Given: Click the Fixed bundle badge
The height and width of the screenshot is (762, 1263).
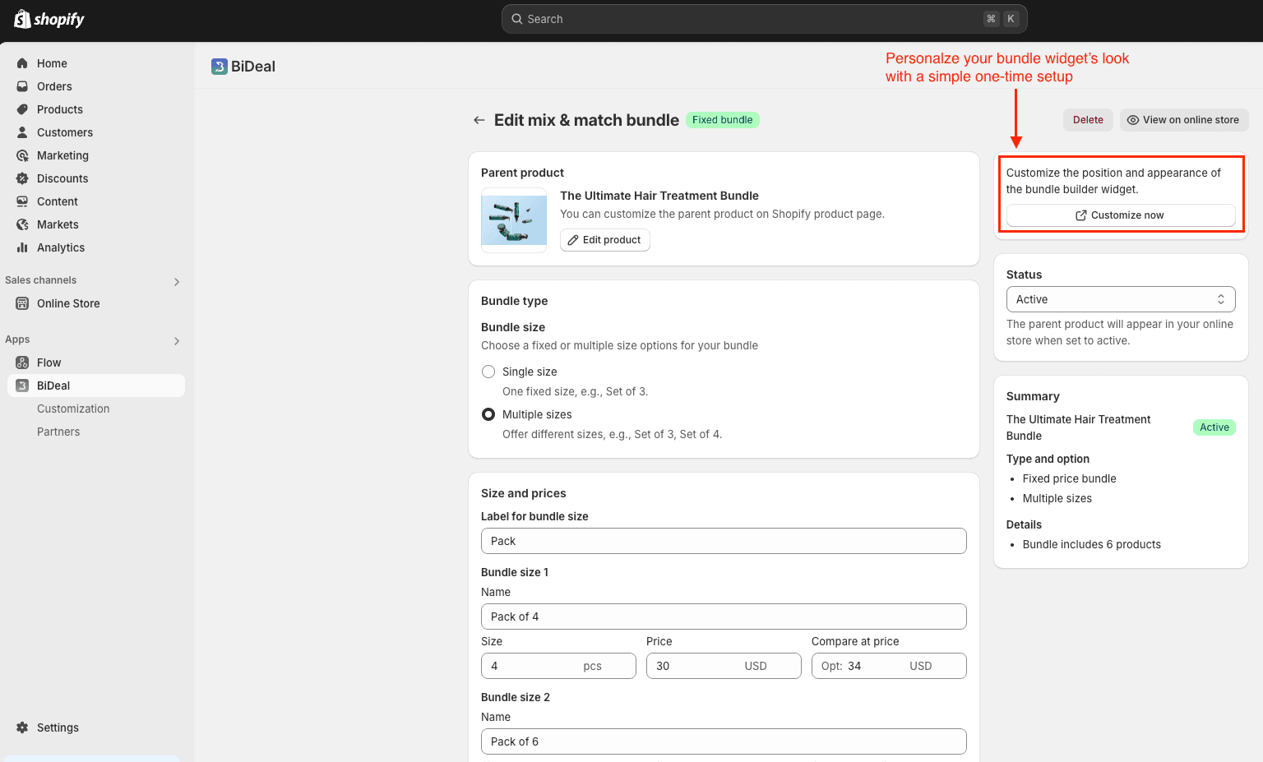Looking at the screenshot, I should 722,120.
